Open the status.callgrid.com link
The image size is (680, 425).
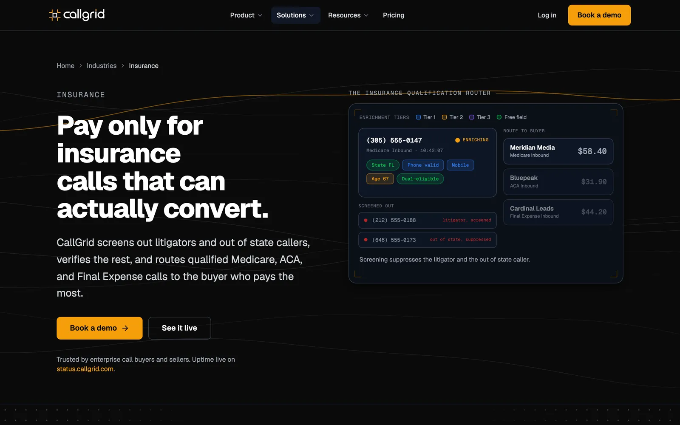[x=85, y=369]
